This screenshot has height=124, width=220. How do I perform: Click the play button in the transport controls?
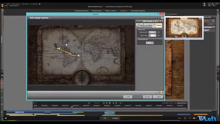tap(110, 103)
